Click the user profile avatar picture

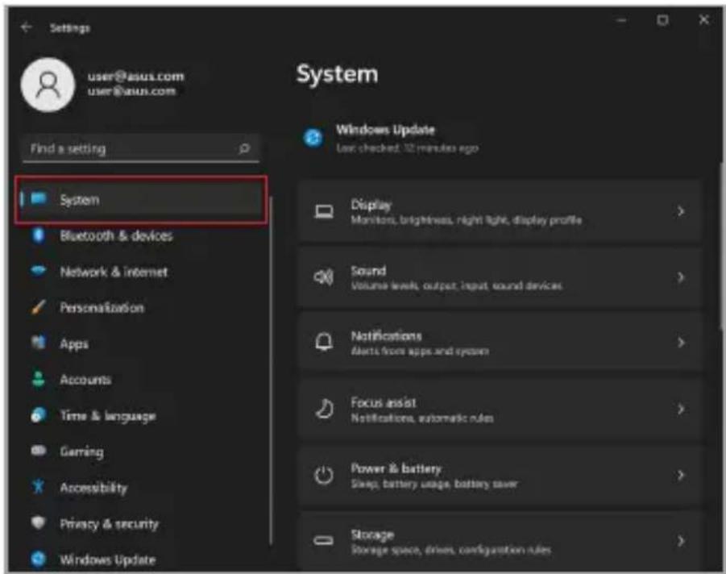coord(48,85)
